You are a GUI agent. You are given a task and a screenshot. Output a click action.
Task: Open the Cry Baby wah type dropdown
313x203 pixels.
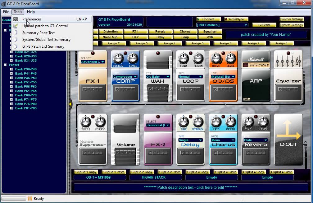point(158,77)
